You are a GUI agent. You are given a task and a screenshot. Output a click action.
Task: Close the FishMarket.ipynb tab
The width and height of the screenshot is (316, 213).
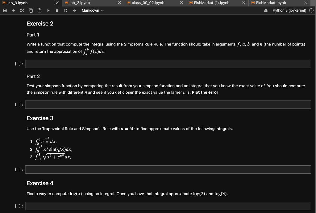pyautogui.click(x=306, y=3)
